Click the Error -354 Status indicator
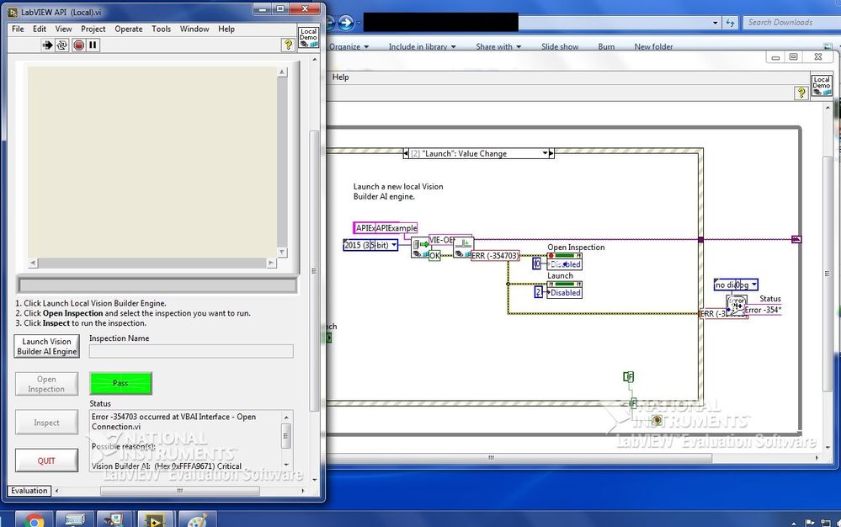Screen dimensions: 841x527 tap(762, 310)
